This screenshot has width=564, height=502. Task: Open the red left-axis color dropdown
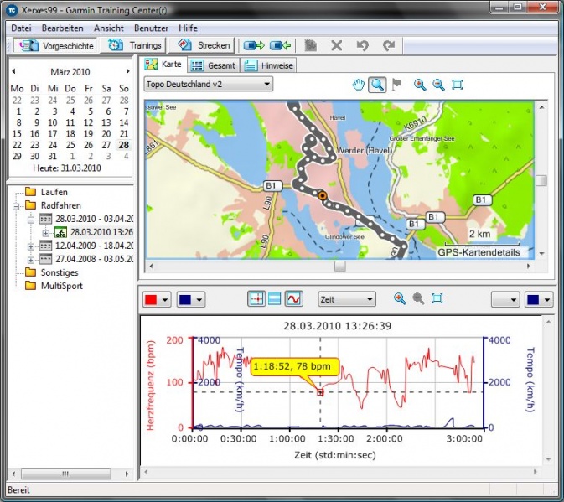tap(157, 299)
